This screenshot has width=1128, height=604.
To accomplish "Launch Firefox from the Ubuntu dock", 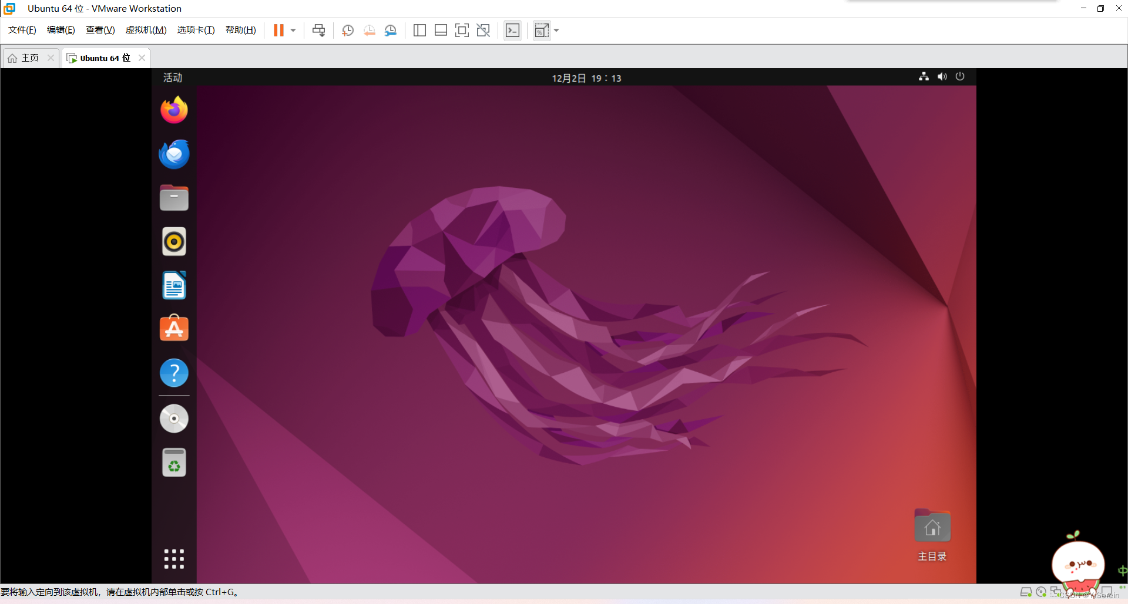I will 173,110.
